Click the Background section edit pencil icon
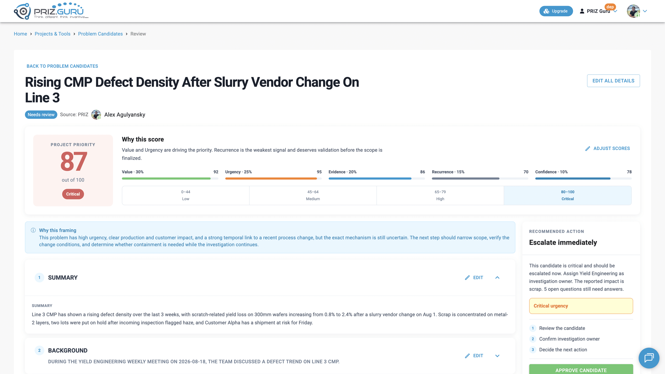The image size is (665, 374). point(467,356)
